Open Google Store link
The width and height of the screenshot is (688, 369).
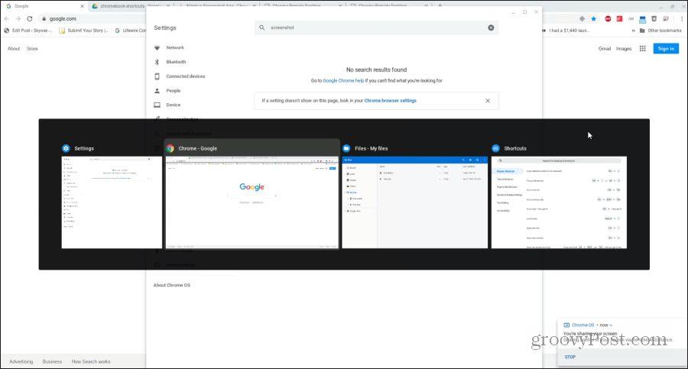click(32, 49)
